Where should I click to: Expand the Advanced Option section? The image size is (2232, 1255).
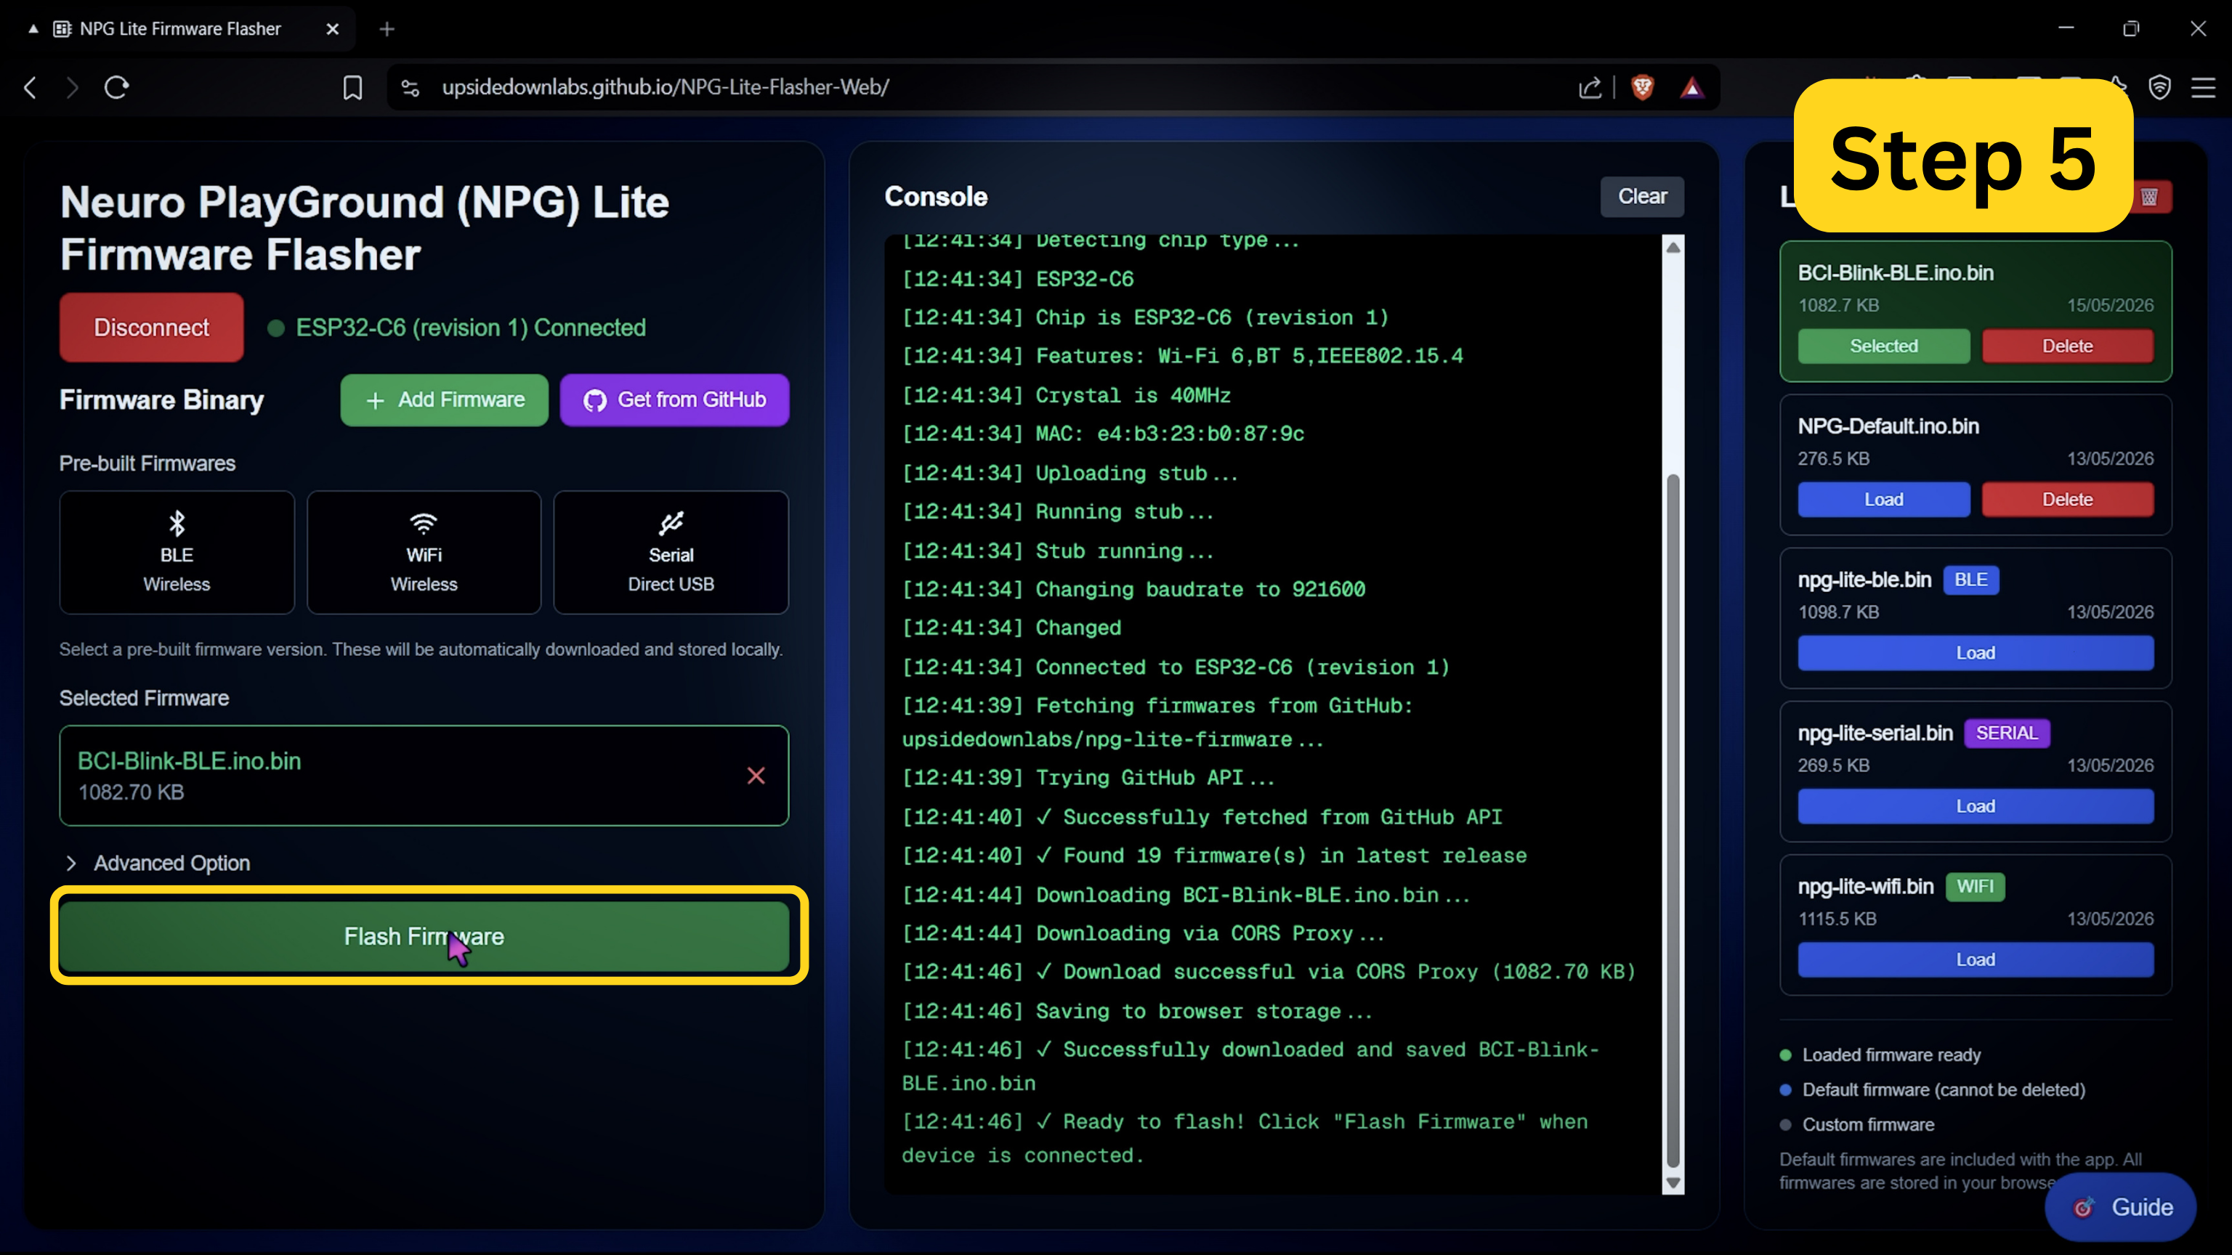(158, 863)
